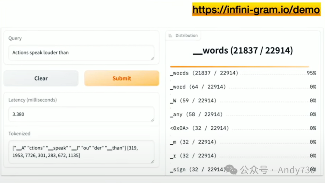Click the orange progress bar under heading
Viewport: 325px width, 183px height.
pos(240,67)
